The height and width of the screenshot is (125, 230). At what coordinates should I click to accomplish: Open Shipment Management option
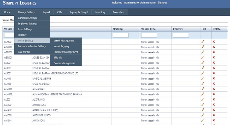[66, 52]
